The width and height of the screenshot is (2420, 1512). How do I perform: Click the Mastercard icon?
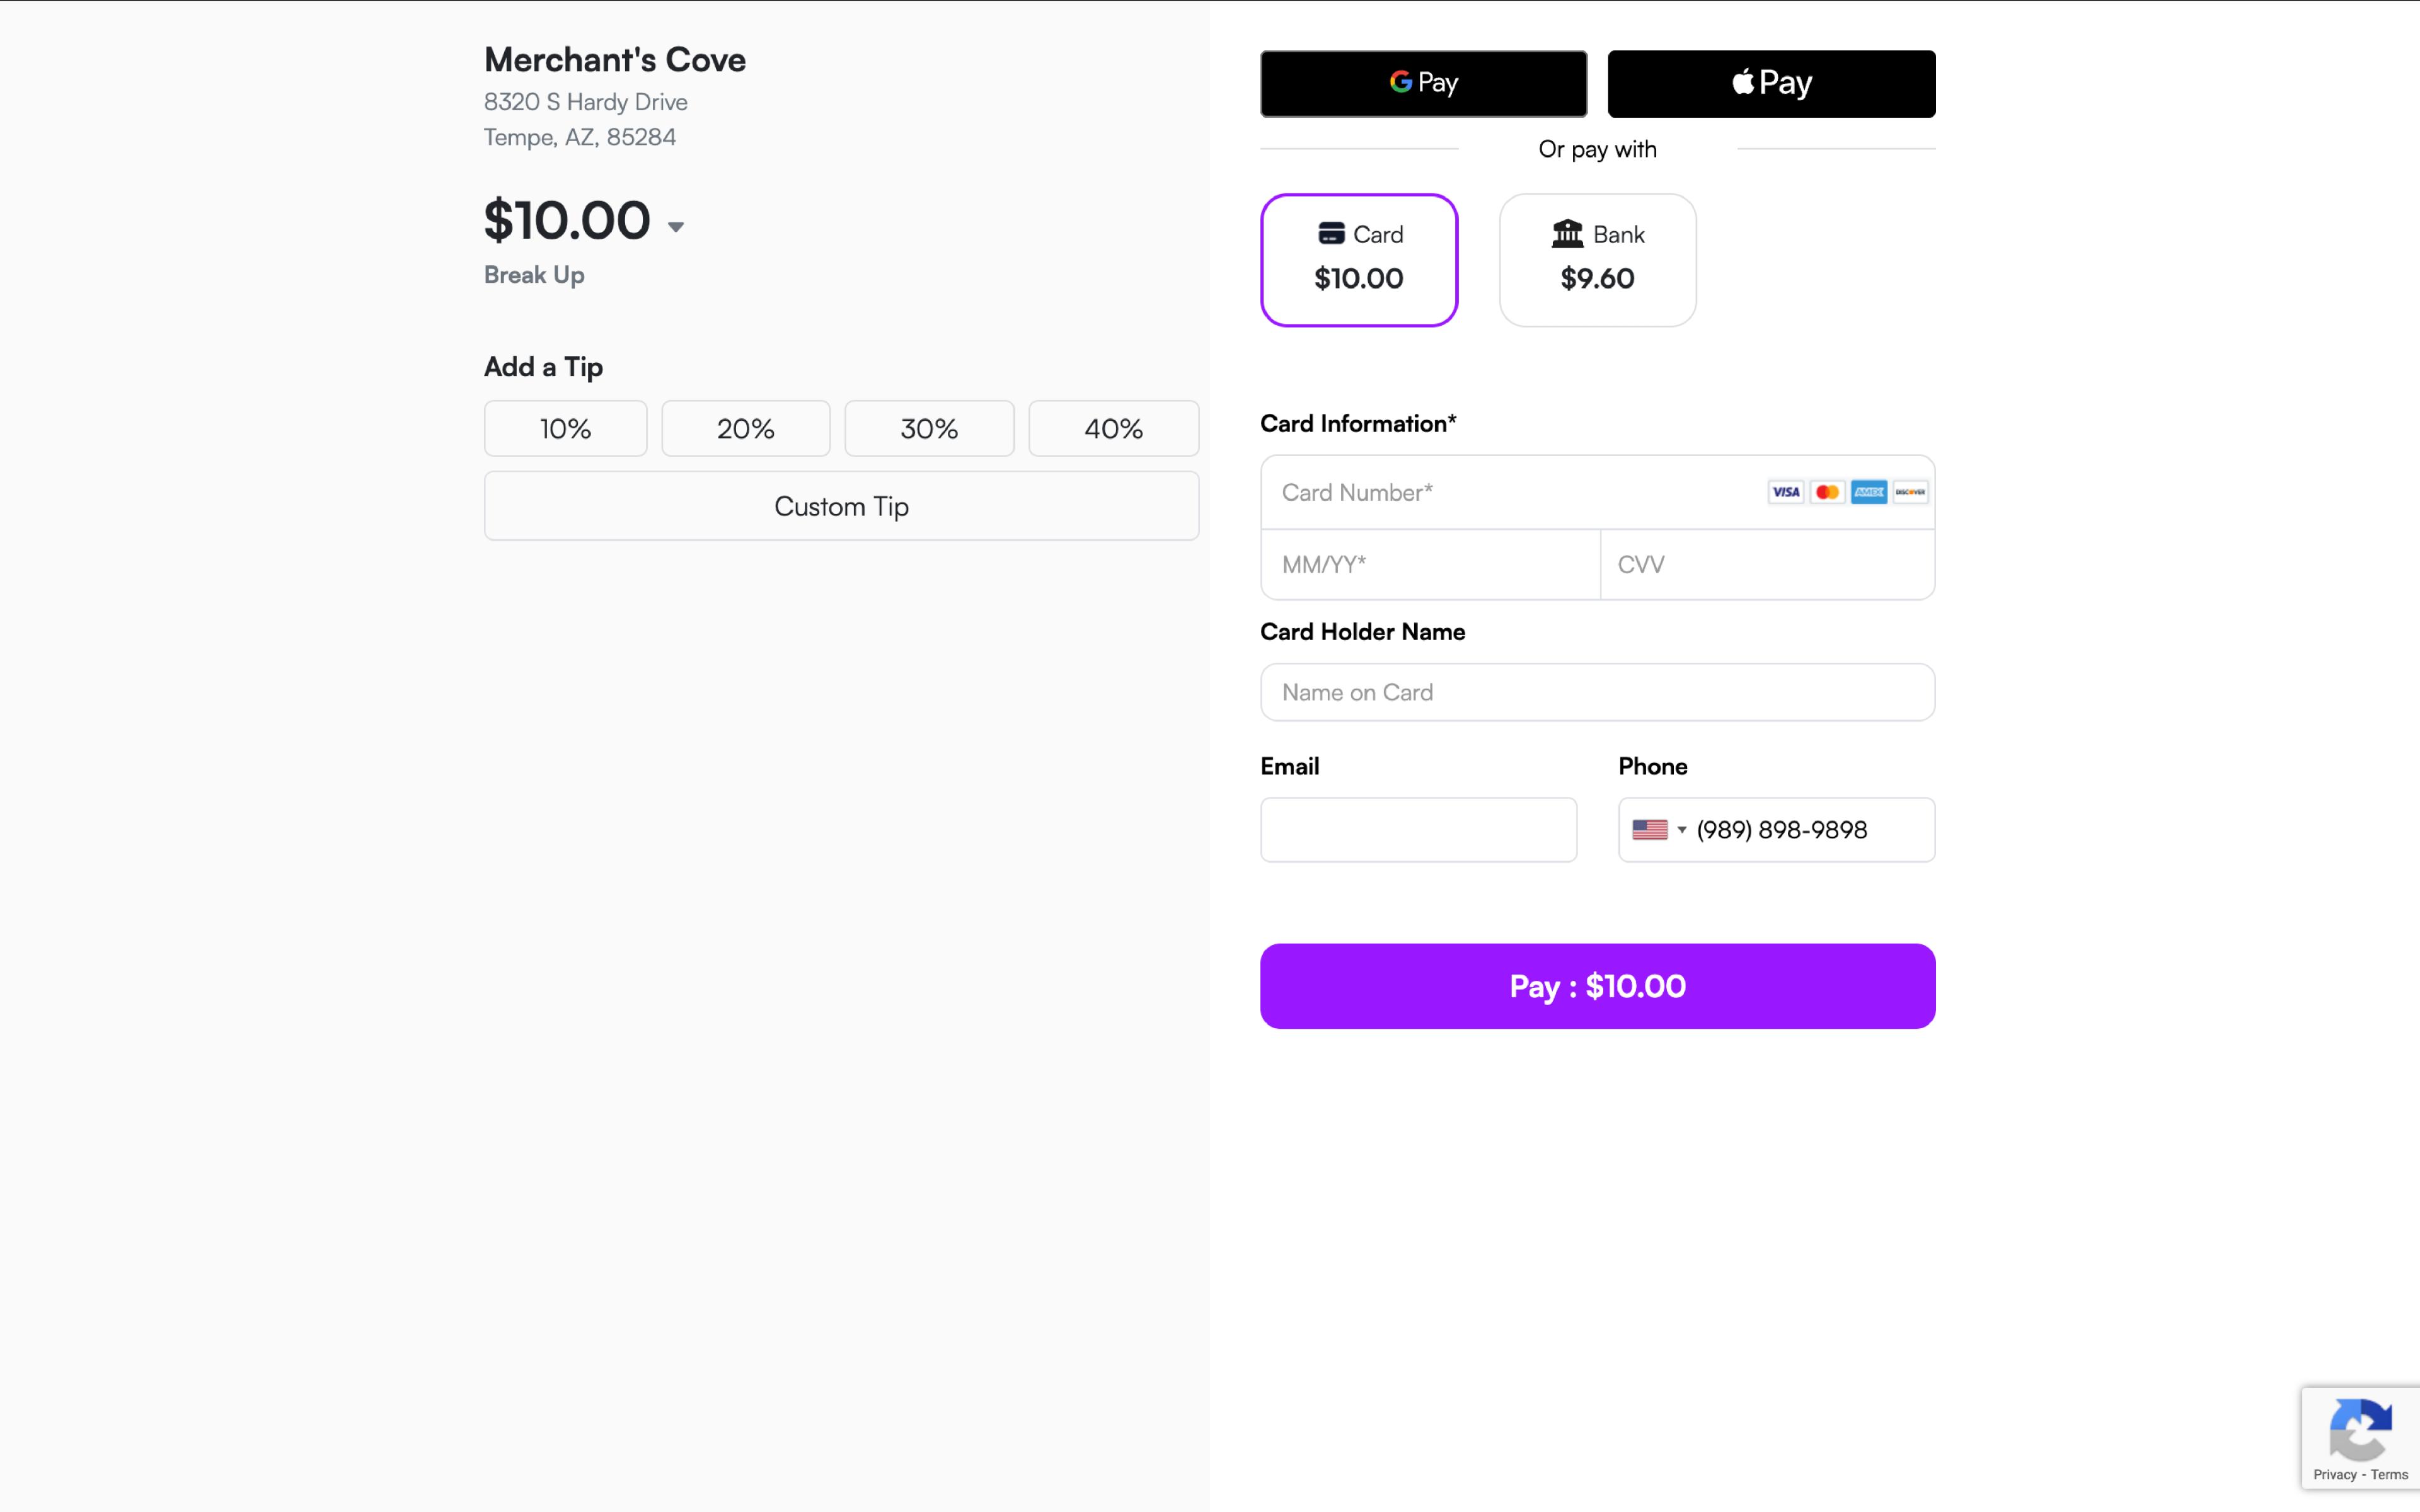(1828, 491)
